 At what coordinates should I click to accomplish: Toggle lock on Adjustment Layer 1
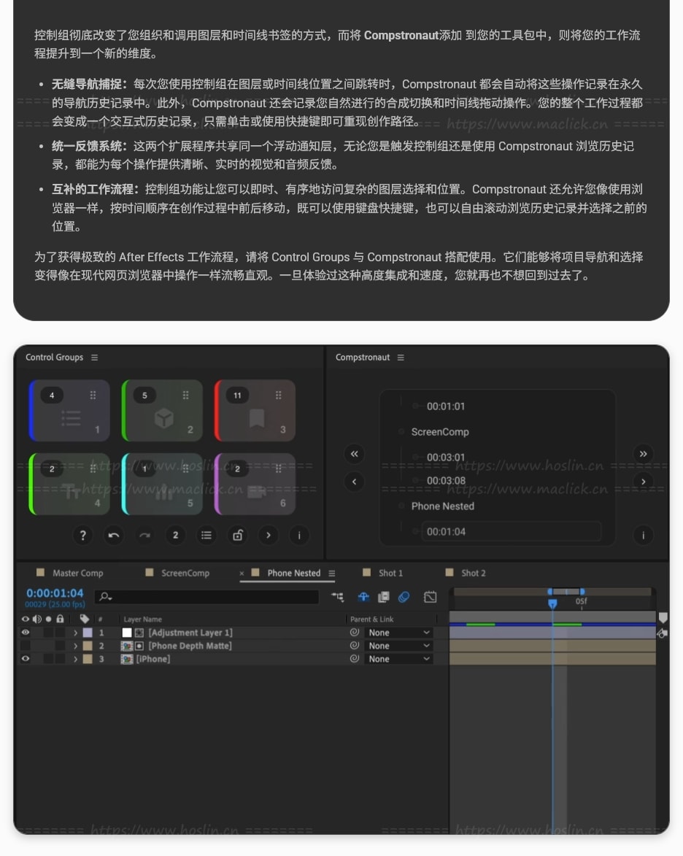pos(61,633)
